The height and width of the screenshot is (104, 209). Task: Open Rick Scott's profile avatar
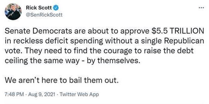13,12
